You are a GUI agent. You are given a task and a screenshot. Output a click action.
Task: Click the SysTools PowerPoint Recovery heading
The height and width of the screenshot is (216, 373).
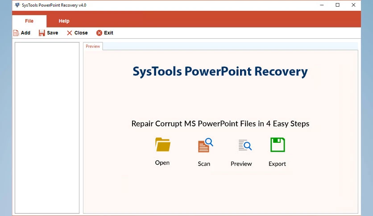(x=220, y=71)
